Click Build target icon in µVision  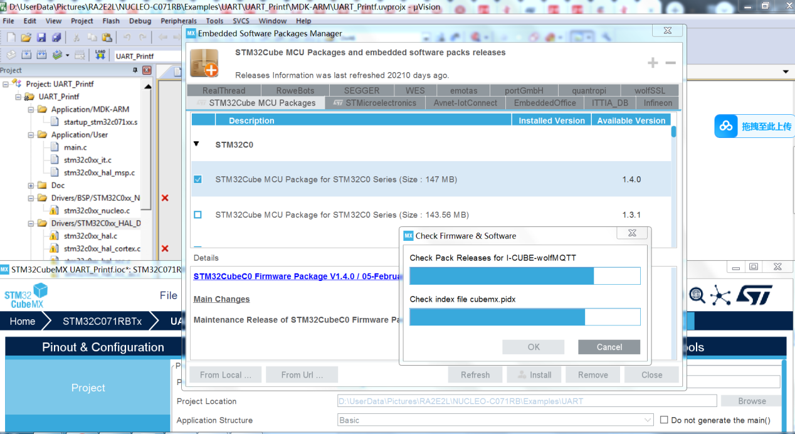tap(26, 55)
